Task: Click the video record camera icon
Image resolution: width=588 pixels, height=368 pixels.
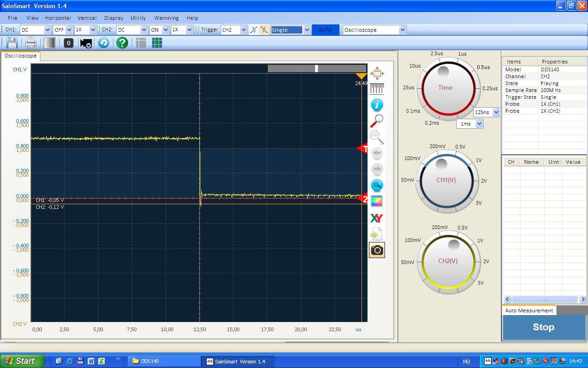Action: [86, 43]
